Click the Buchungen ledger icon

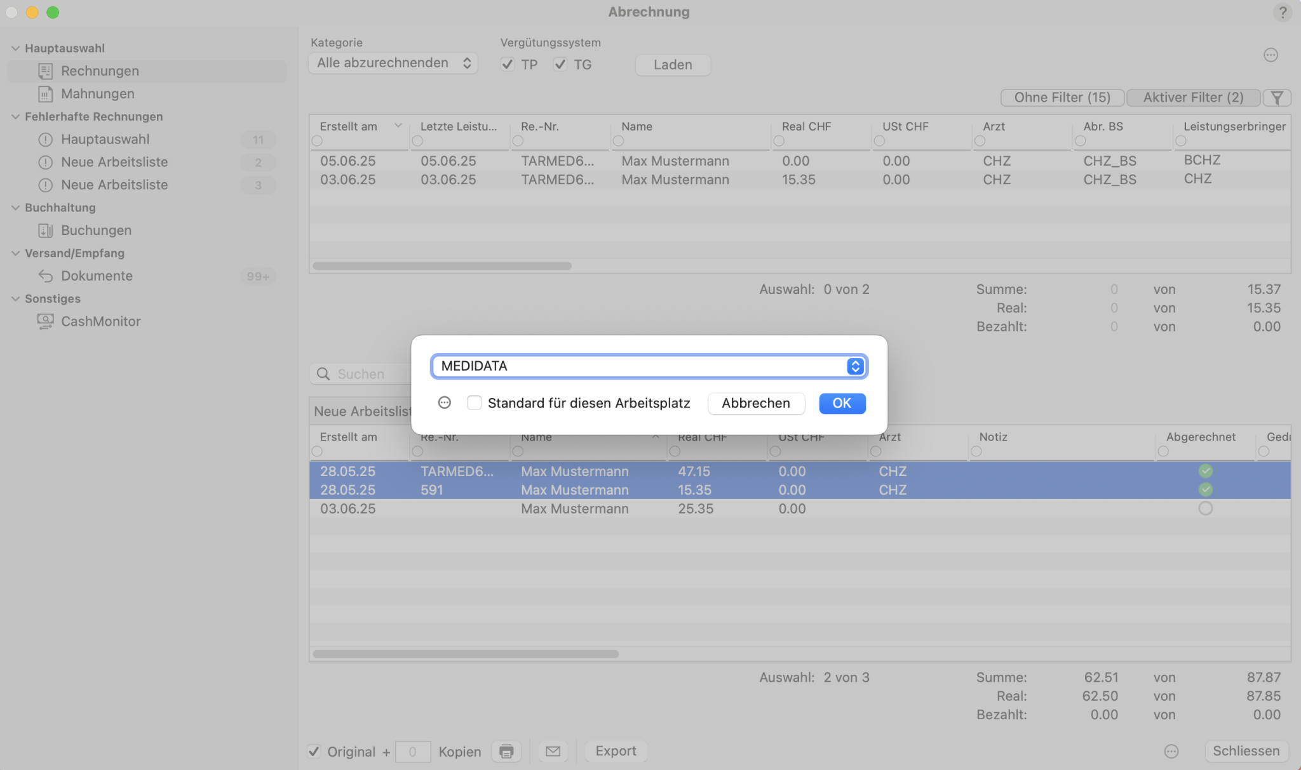point(45,230)
